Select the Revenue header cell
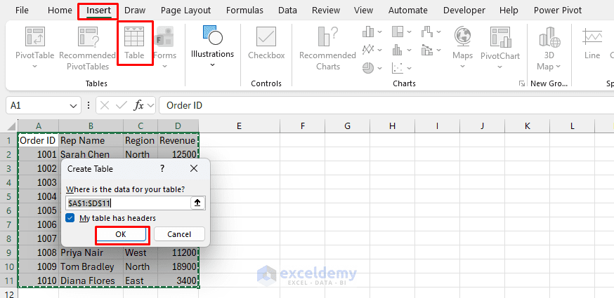The image size is (614, 298). (178, 140)
